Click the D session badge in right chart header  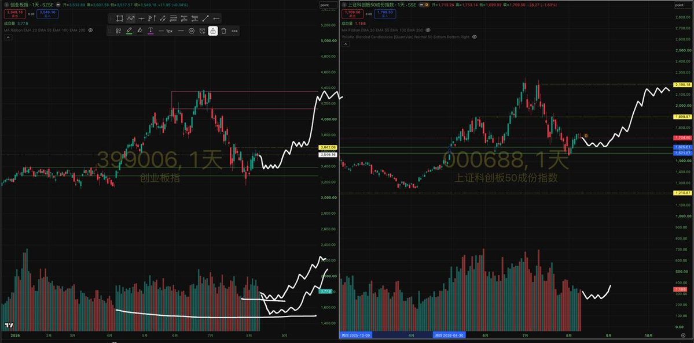click(426, 5)
